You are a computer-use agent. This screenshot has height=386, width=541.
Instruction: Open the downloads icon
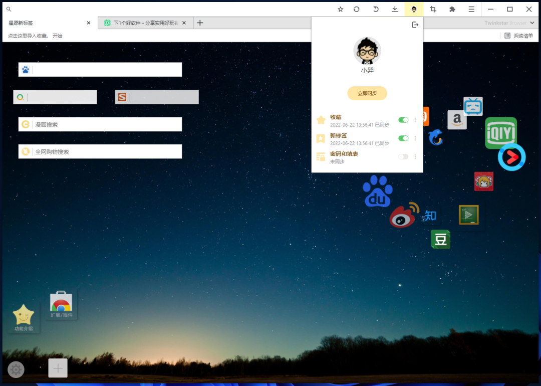coord(395,10)
